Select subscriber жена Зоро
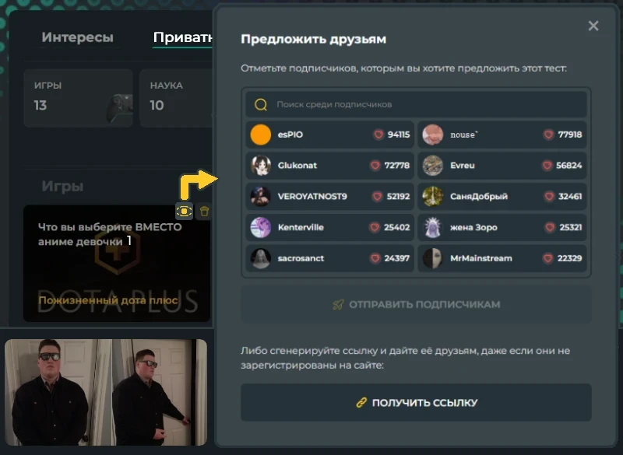 pos(502,227)
